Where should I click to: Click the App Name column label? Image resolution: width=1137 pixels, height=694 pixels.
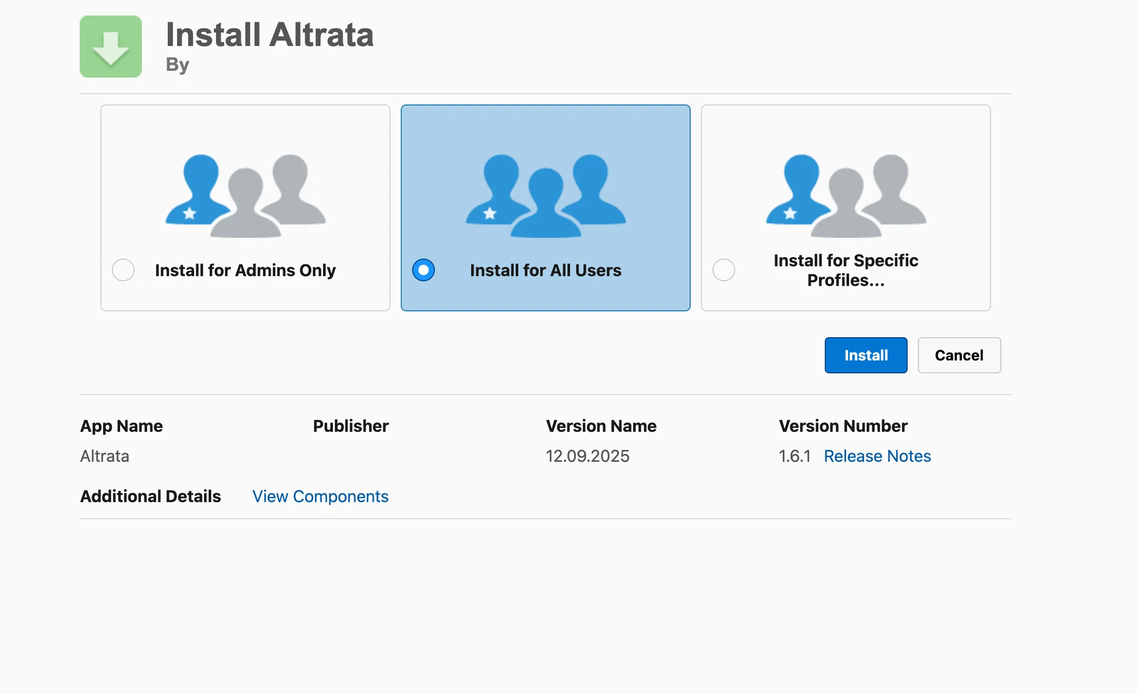click(x=122, y=426)
